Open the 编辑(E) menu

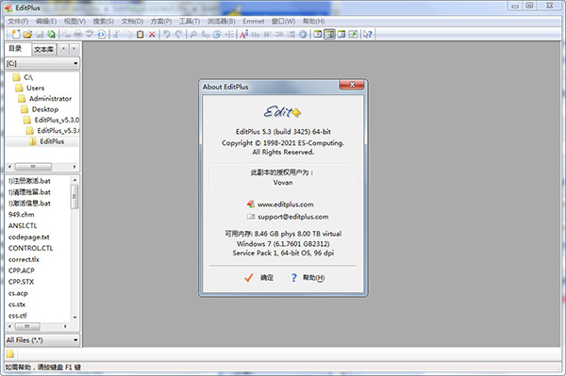point(46,22)
